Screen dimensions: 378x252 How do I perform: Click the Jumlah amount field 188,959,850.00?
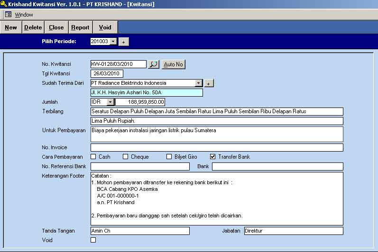pos(140,102)
